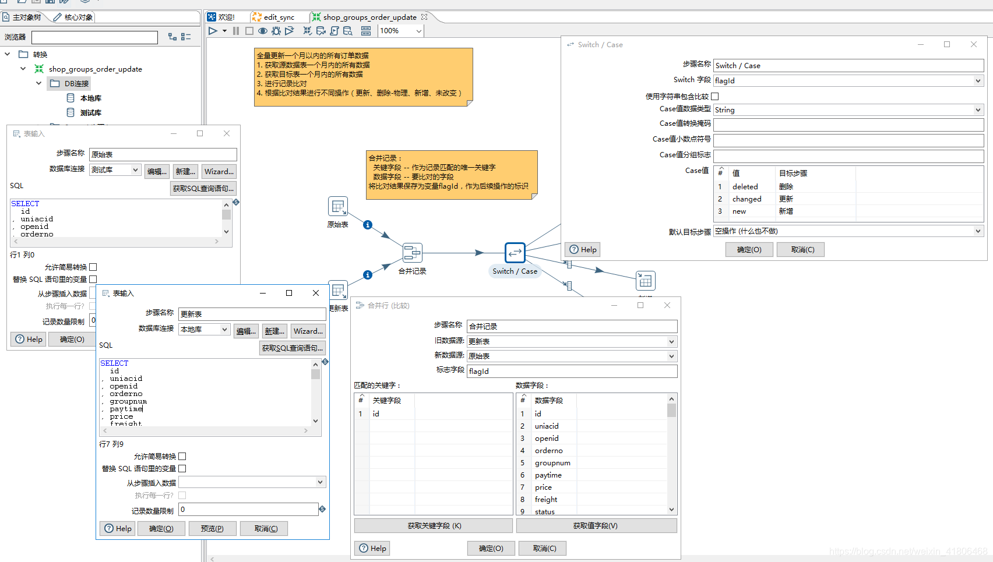The width and height of the screenshot is (993, 562).
Task: Click the explore database icon
Action: click(348, 31)
